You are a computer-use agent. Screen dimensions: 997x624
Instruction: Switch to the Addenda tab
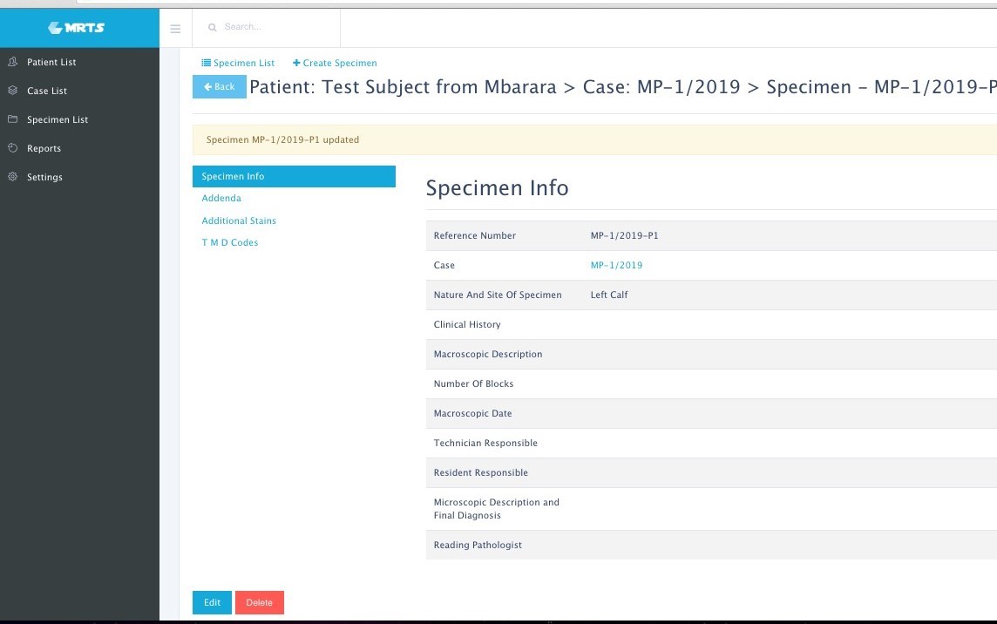[x=221, y=198]
